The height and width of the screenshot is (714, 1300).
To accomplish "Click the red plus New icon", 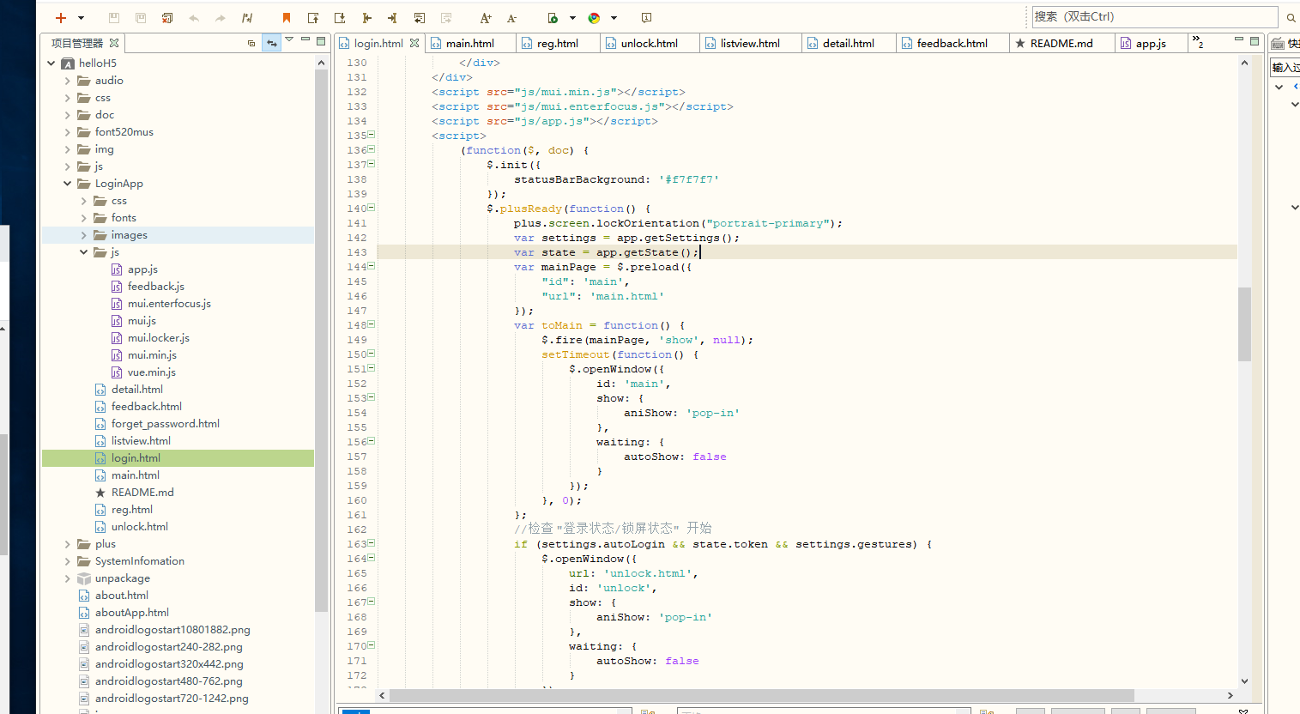I will click(61, 18).
